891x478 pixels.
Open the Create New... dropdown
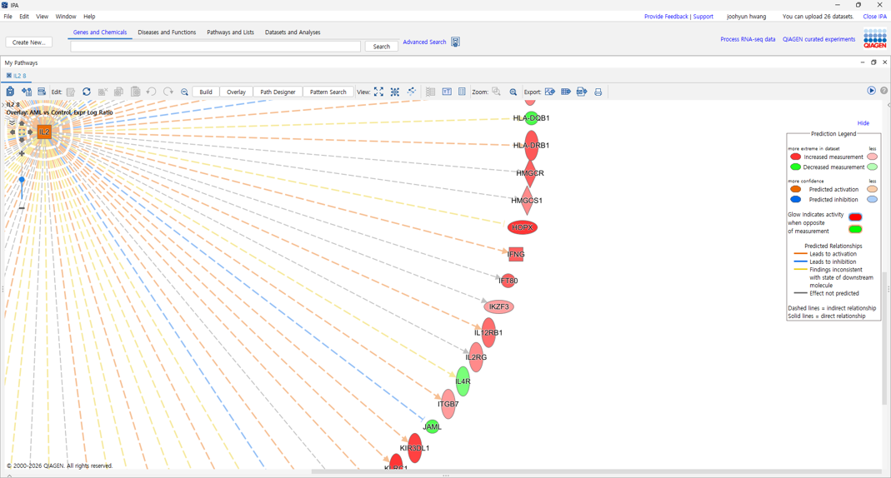coord(29,42)
